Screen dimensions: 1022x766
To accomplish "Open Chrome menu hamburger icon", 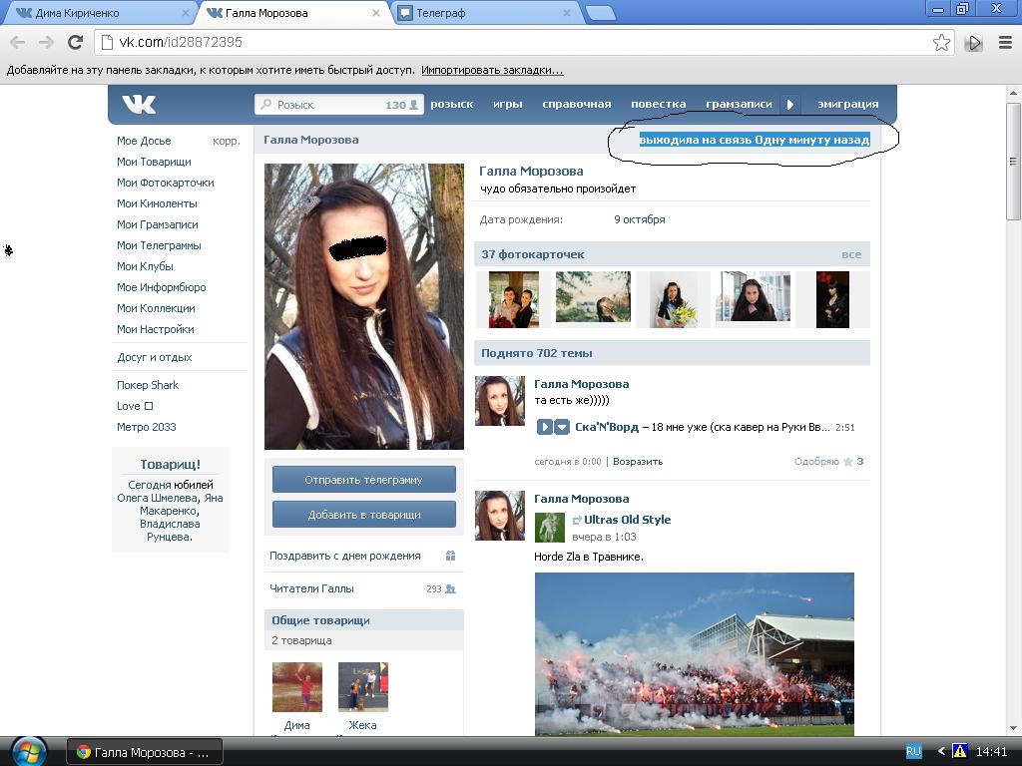I will 1005,43.
